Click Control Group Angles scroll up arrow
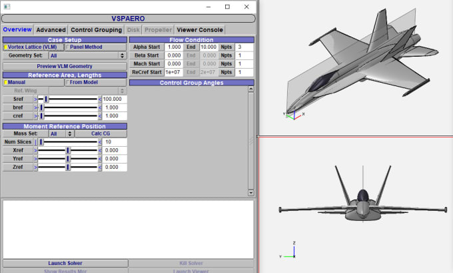This screenshot has height=273, width=453. click(x=250, y=89)
